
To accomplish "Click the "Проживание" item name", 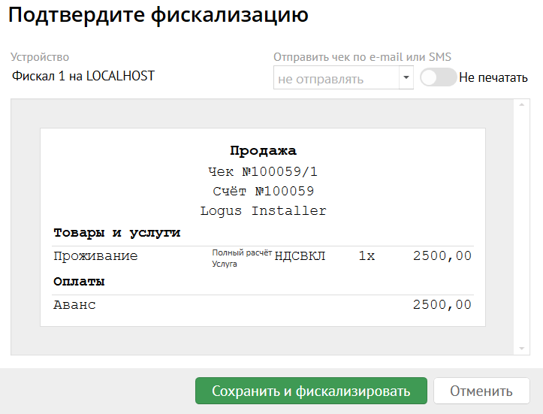I will (x=95, y=256).
